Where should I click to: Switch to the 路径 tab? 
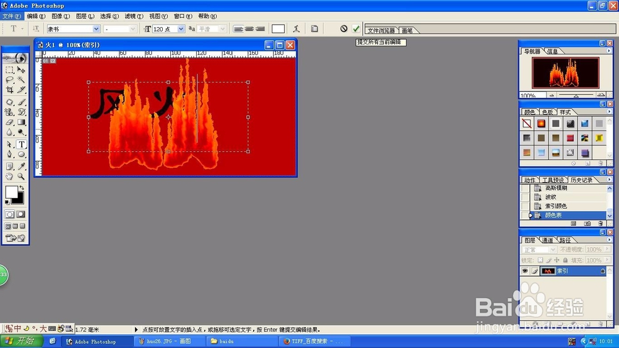tap(565, 240)
